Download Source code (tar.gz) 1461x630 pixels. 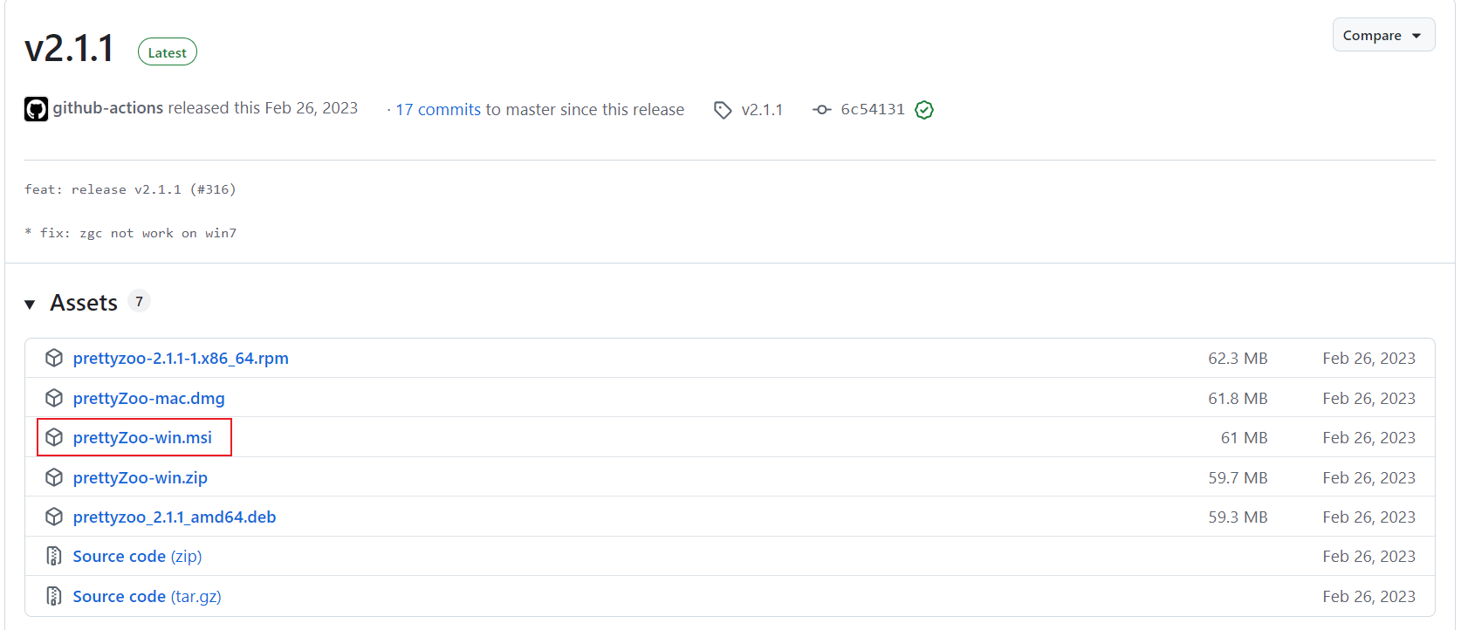tap(147, 596)
